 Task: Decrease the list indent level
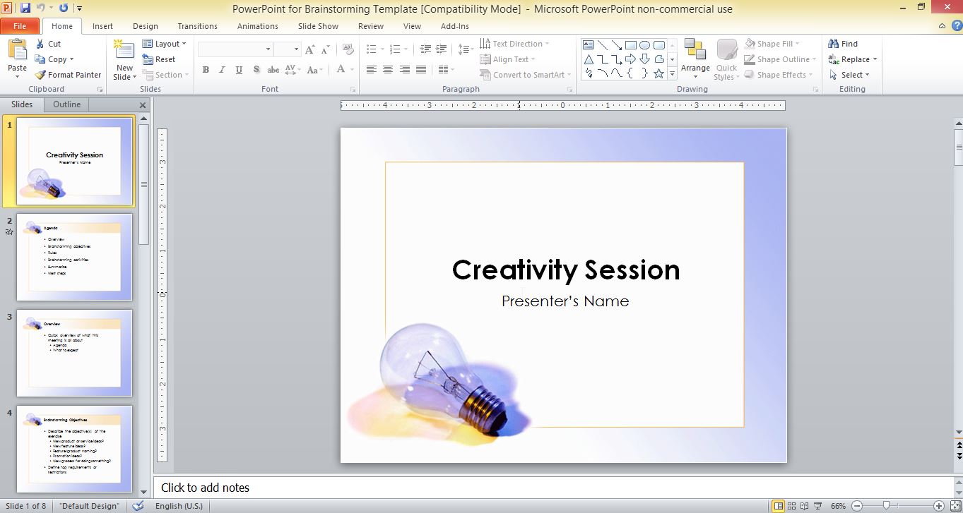[x=425, y=49]
